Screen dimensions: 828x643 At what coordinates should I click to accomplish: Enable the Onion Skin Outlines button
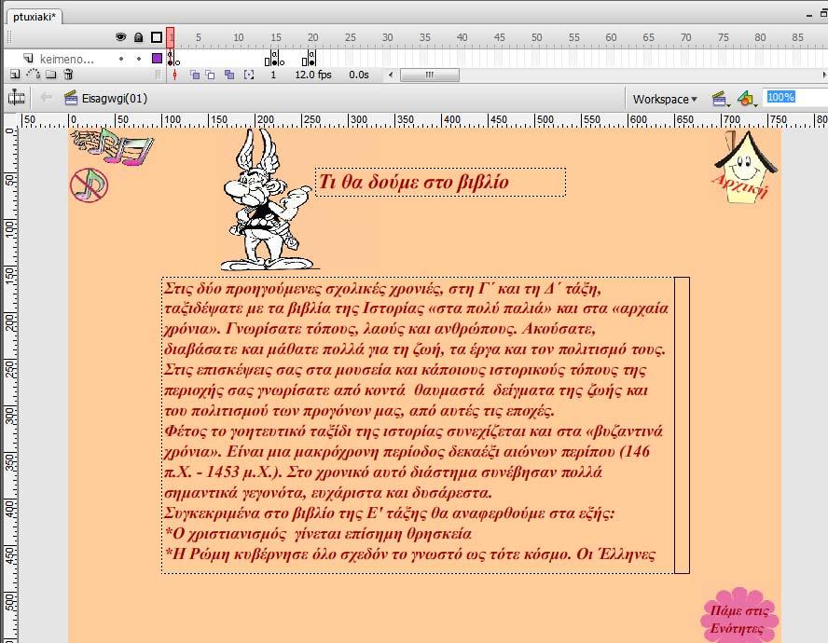210,75
